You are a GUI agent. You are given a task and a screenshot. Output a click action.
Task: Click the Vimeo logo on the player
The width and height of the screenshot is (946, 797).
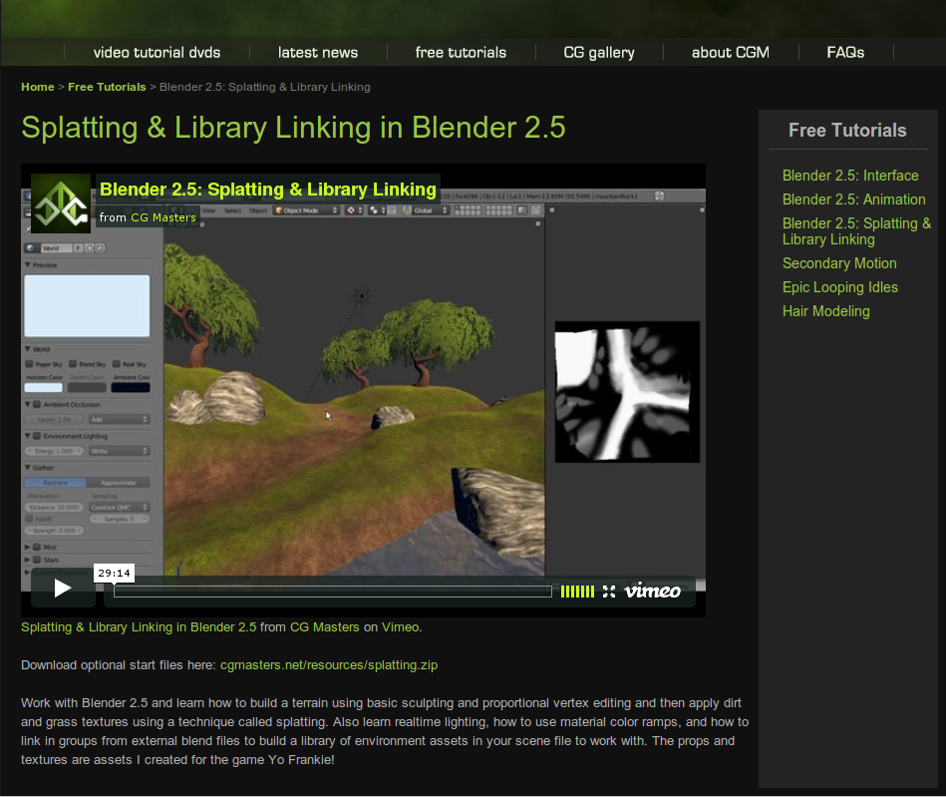pos(652,591)
